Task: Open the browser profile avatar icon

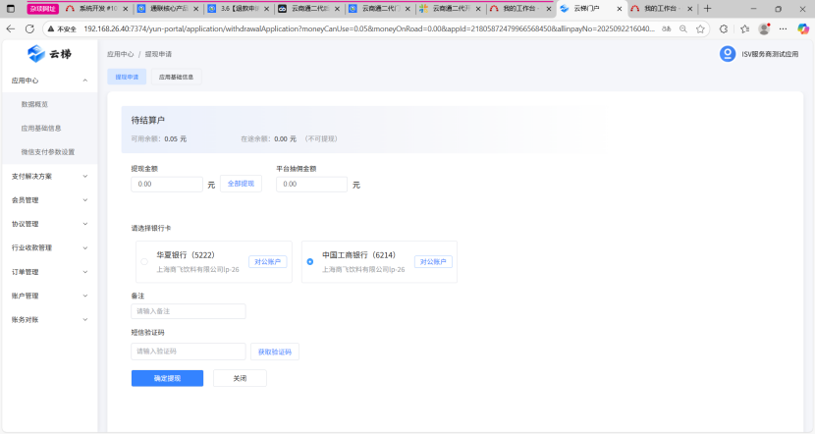Action: tap(764, 28)
